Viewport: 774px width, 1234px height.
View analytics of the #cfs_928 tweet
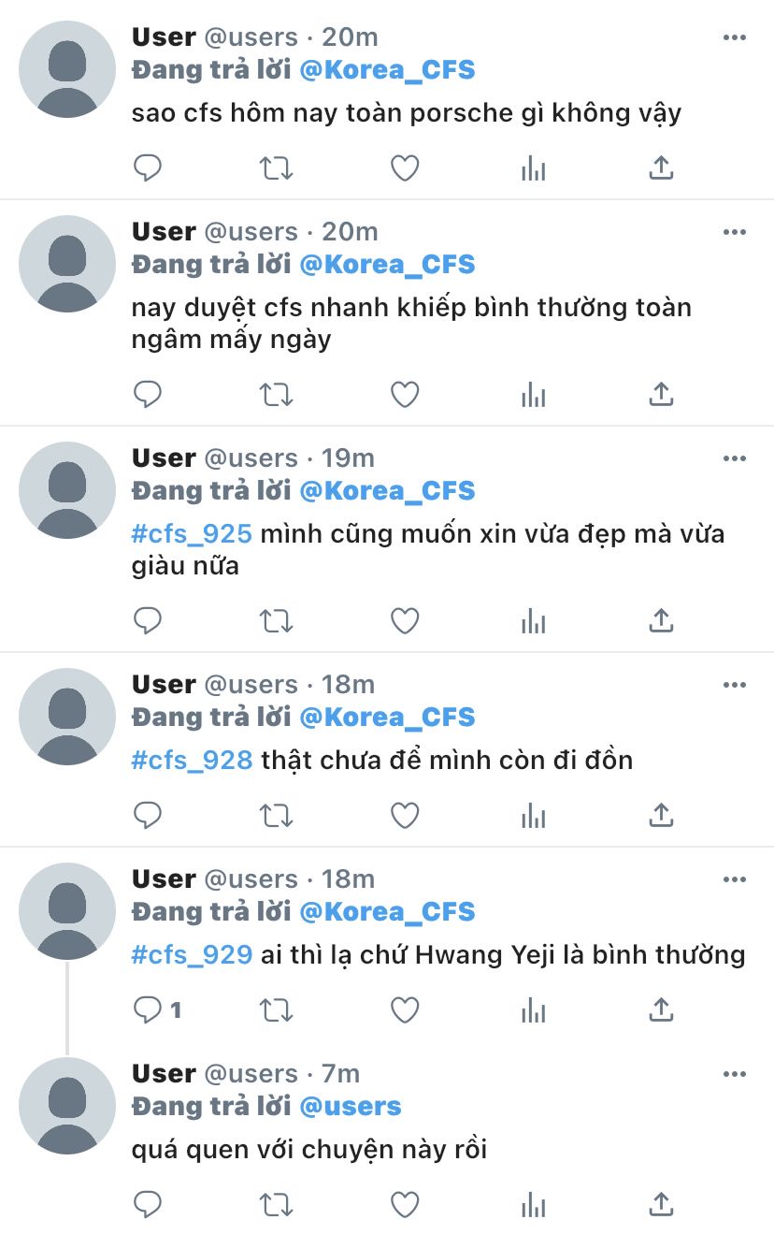point(533,816)
